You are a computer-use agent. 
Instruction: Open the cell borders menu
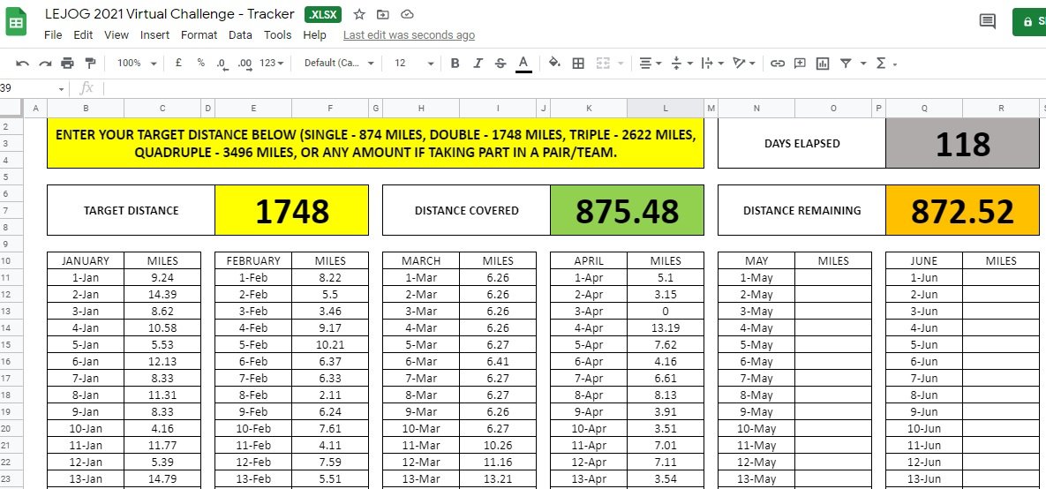coord(578,64)
